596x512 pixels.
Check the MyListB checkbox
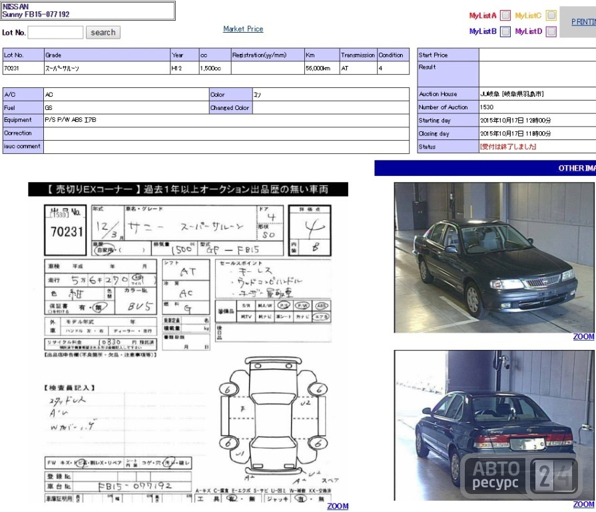(505, 31)
